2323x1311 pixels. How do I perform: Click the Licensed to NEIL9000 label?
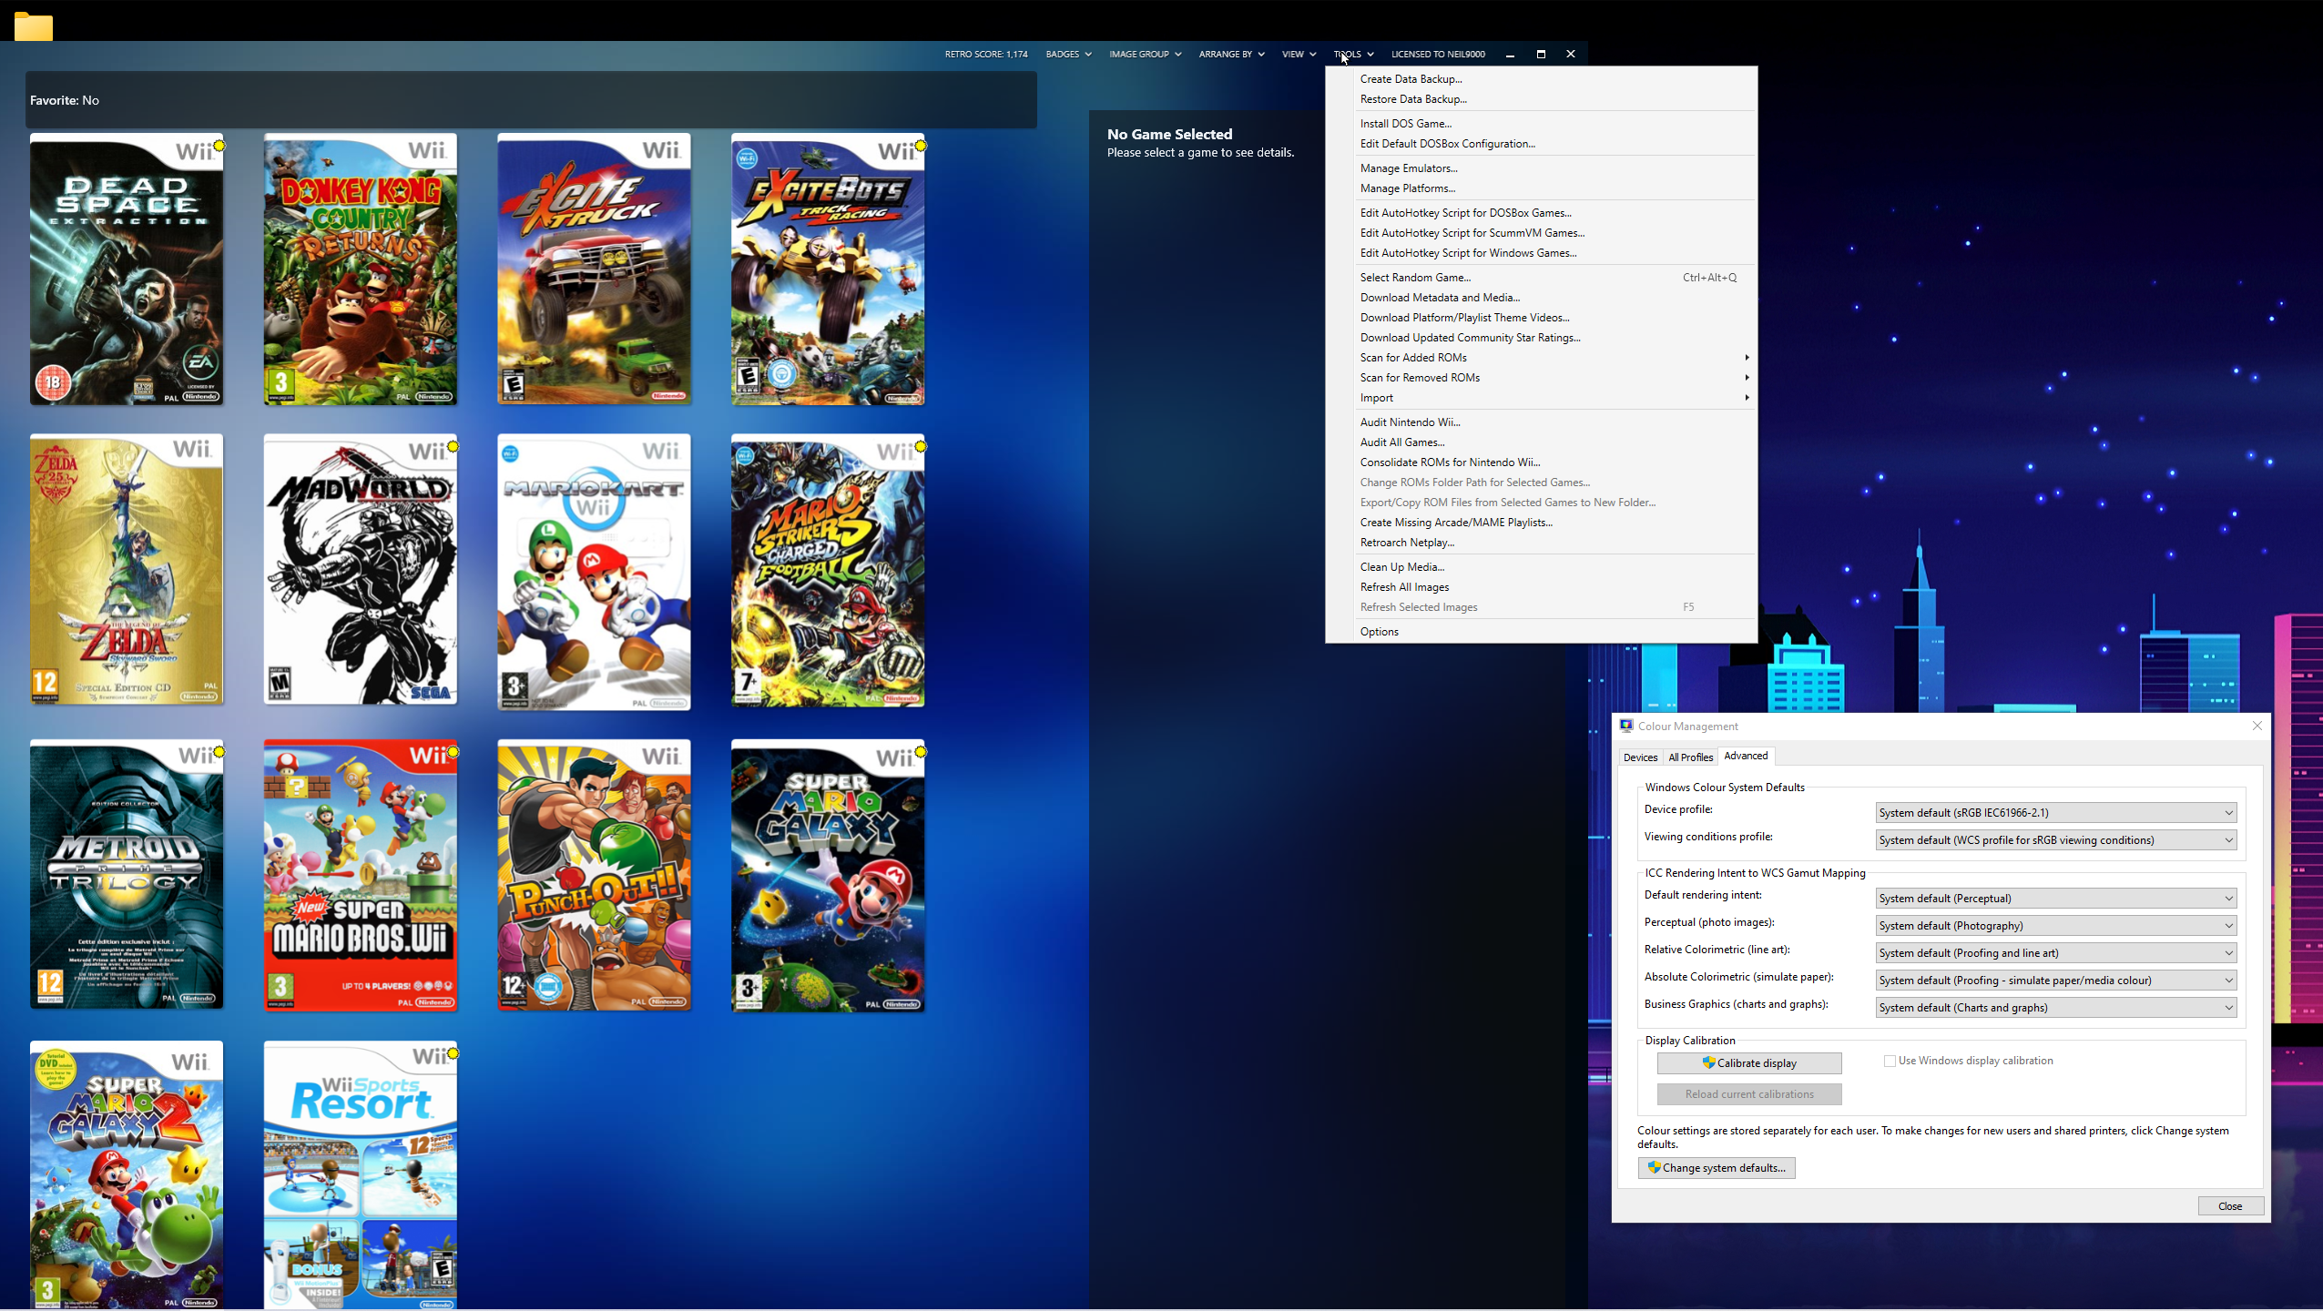pyautogui.click(x=1438, y=55)
